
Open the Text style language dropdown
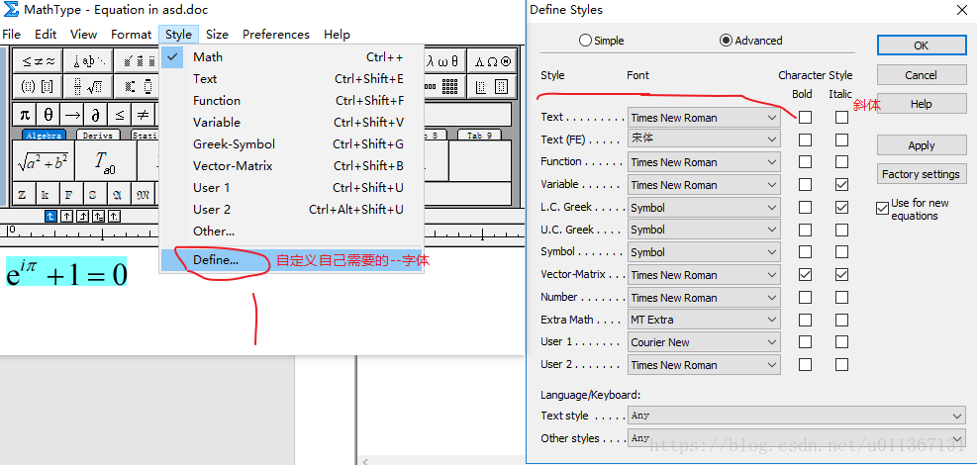(x=796, y=416)
